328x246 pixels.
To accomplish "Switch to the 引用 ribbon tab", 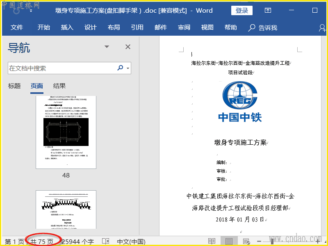I will [x=137, y=27].
